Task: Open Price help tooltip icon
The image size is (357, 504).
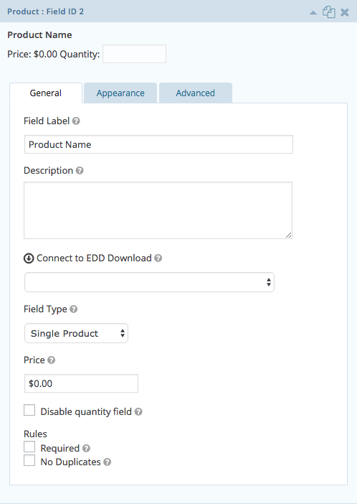Action: 51,360
